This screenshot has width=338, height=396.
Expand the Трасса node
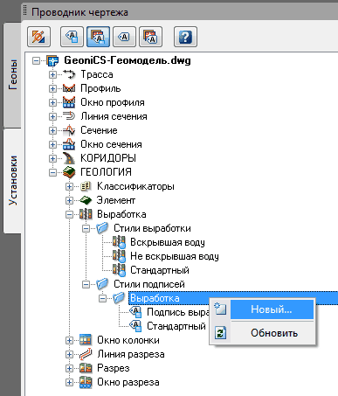[x=52, y=74]
